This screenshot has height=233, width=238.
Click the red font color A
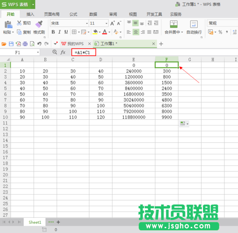105,32
